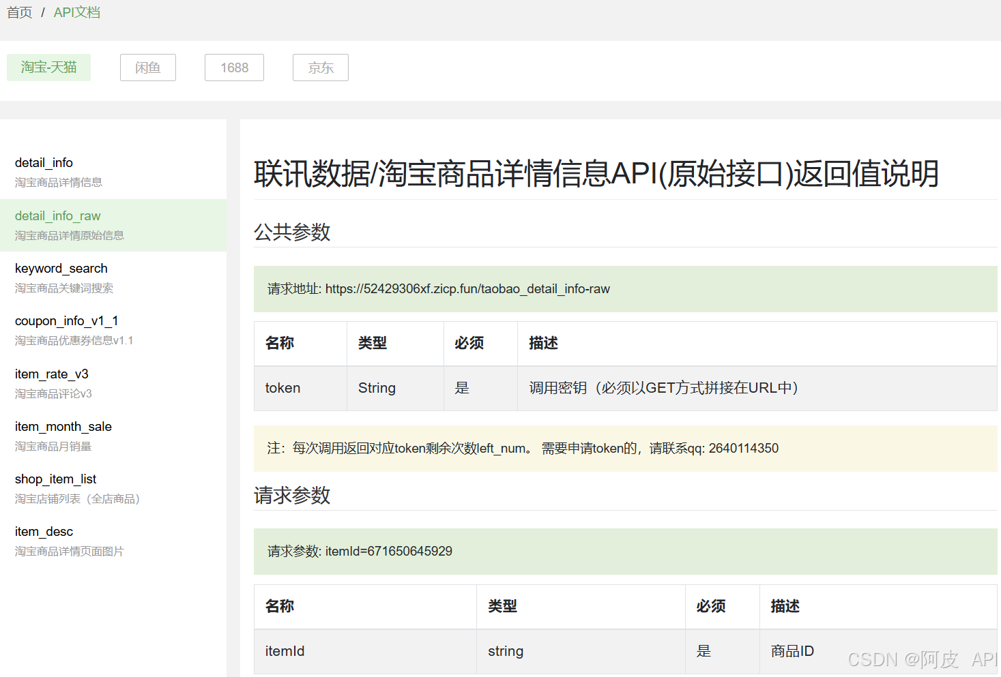
Task: Open detail_info in the sidebar
Action: point(113,172)
